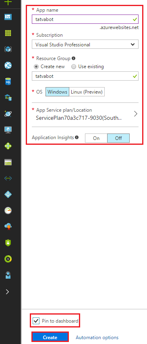Open Automation options link

(97, 338)
